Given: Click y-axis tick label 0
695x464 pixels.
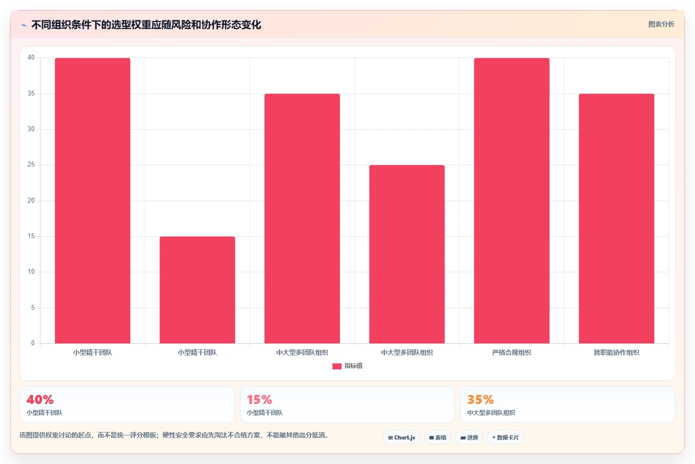Looking at the screenshot, I should pyautogui.click(x=33, y=343).
